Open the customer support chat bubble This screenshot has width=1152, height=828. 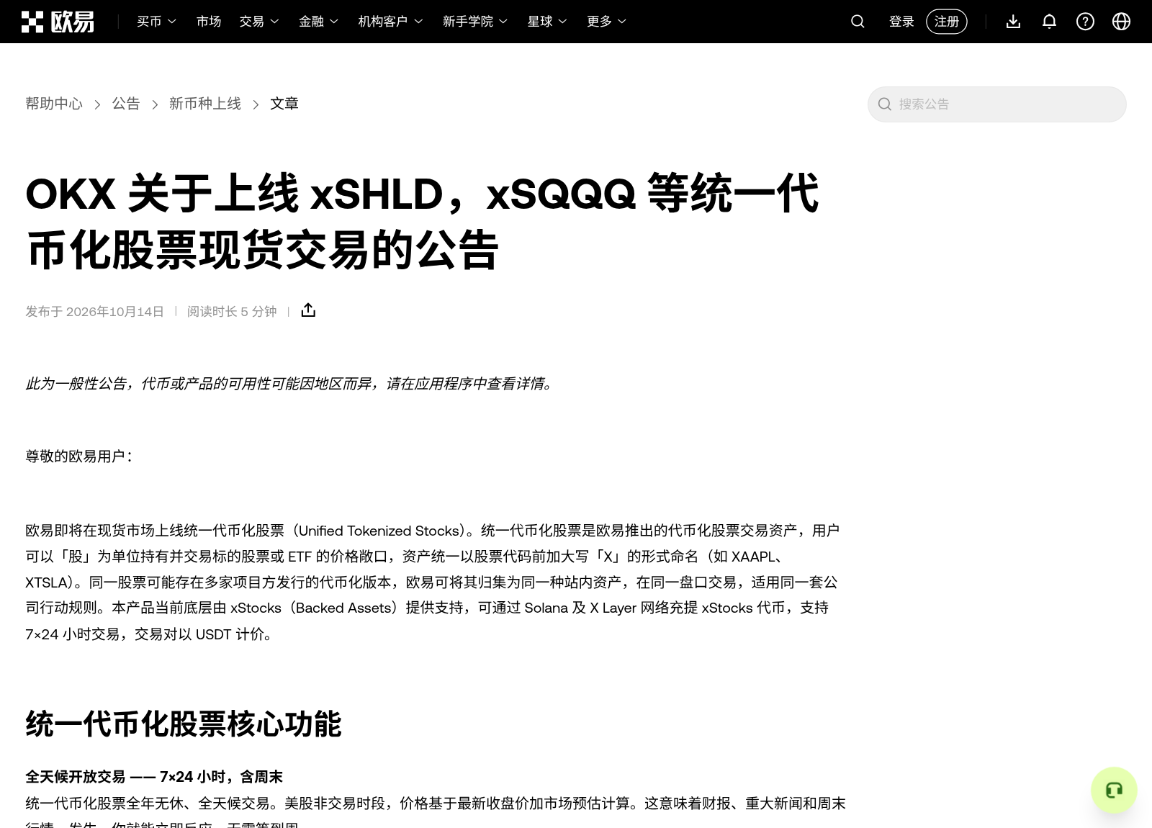(1114, 791)
